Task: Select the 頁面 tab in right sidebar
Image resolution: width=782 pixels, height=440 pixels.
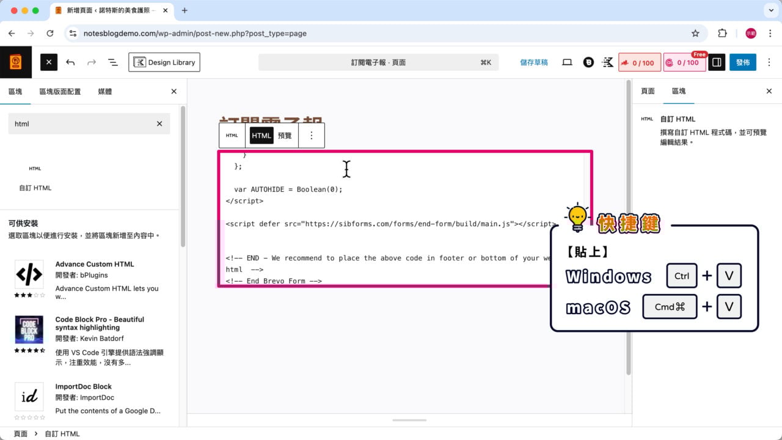Action: point(647,91)
